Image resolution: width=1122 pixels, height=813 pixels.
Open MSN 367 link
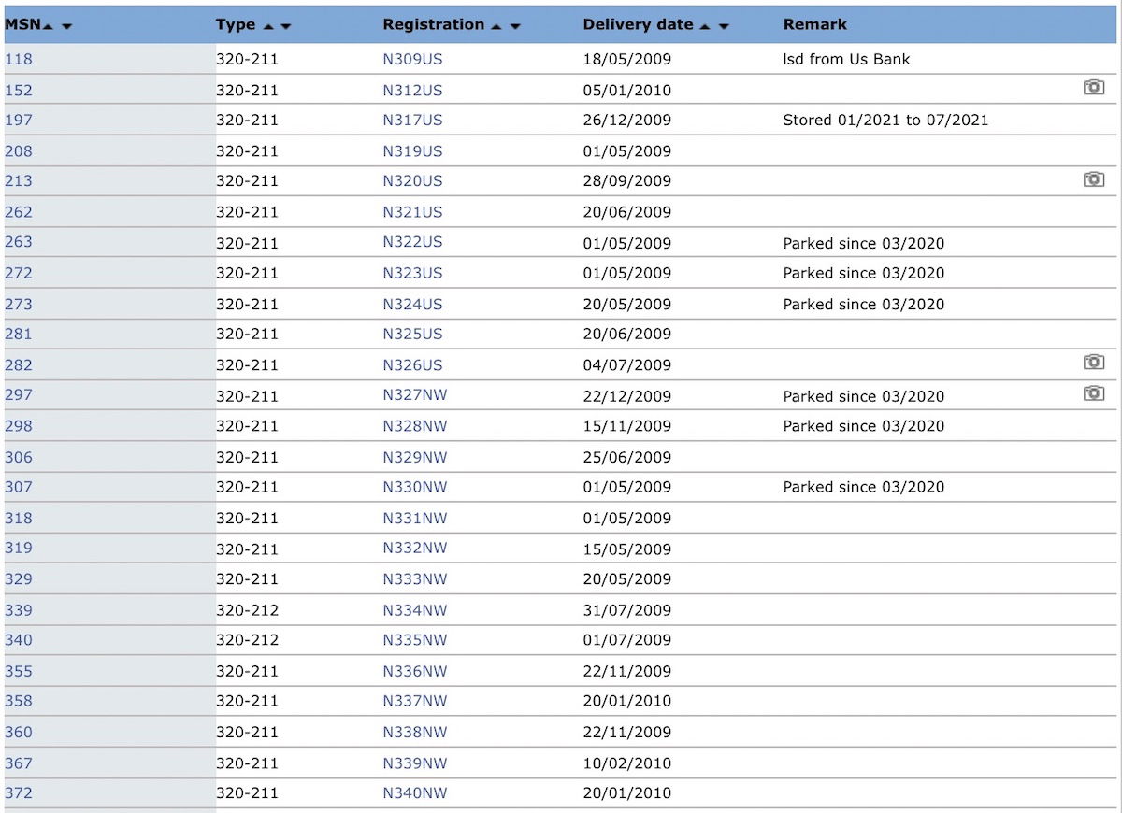tap(18, 763)
